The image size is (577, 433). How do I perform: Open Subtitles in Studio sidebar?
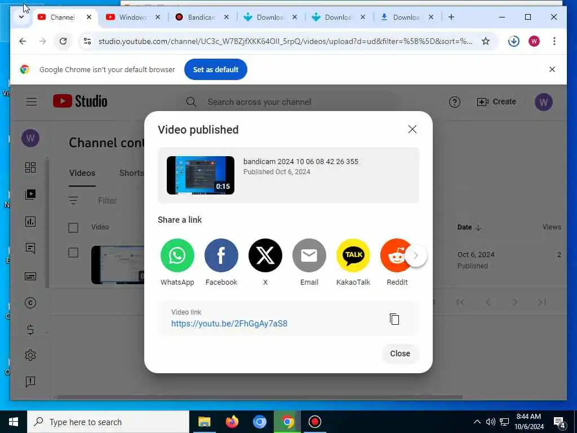tap(30, 276)
